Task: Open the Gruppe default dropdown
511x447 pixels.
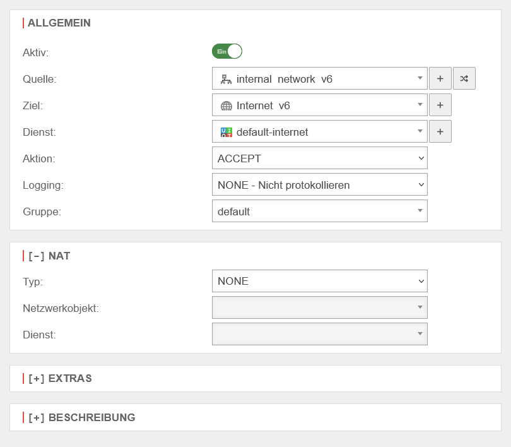Action: tap(319, 212)
